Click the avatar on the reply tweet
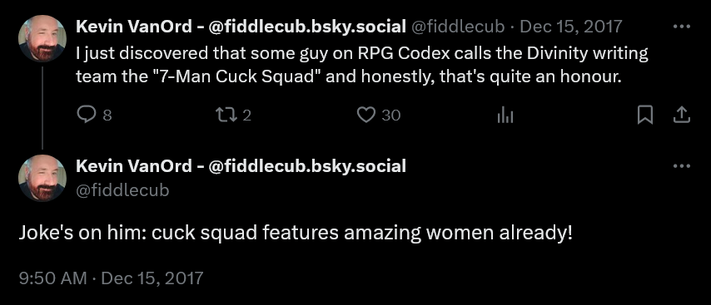Screen dimensions: 711x305 [x=42, y=178]
